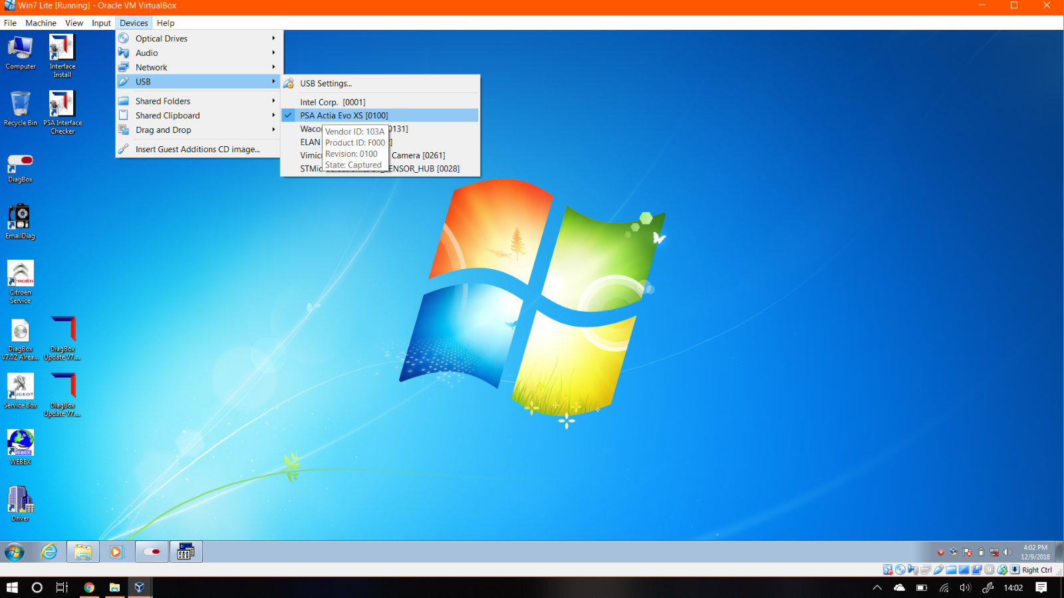Expand the Shared Folders submenu
Screen dimensions: 1064x598
pos(199,101)
